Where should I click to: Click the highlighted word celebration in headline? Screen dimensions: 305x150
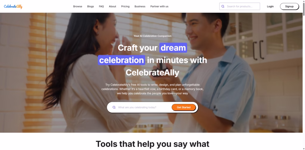tap(122, 60)
